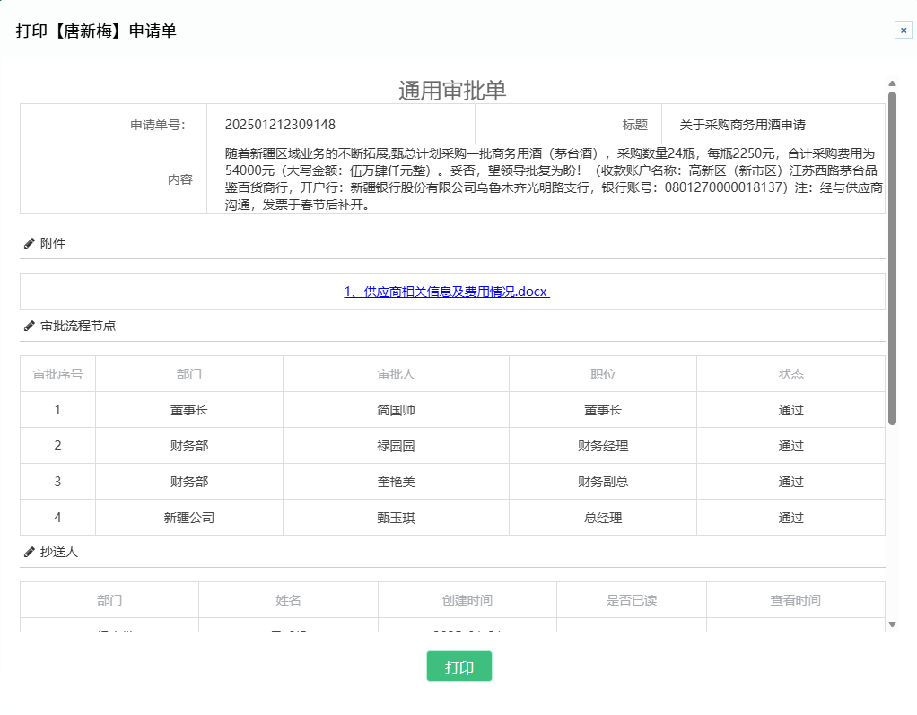Click the 财务副总 position cell
Image resolution: width=917 pixels, height=715 pixels.
(602, 482)
